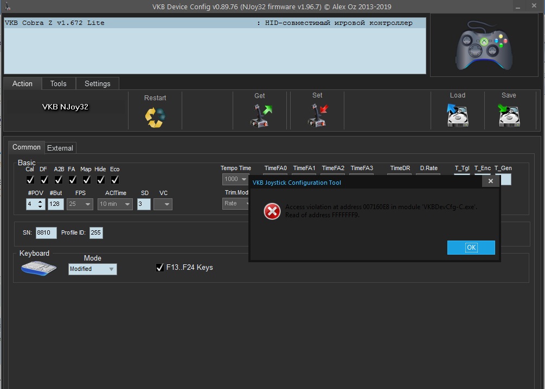This screenshot has width=545, height=389.
Task: Switch to the External tab
Action: point(60,148)
